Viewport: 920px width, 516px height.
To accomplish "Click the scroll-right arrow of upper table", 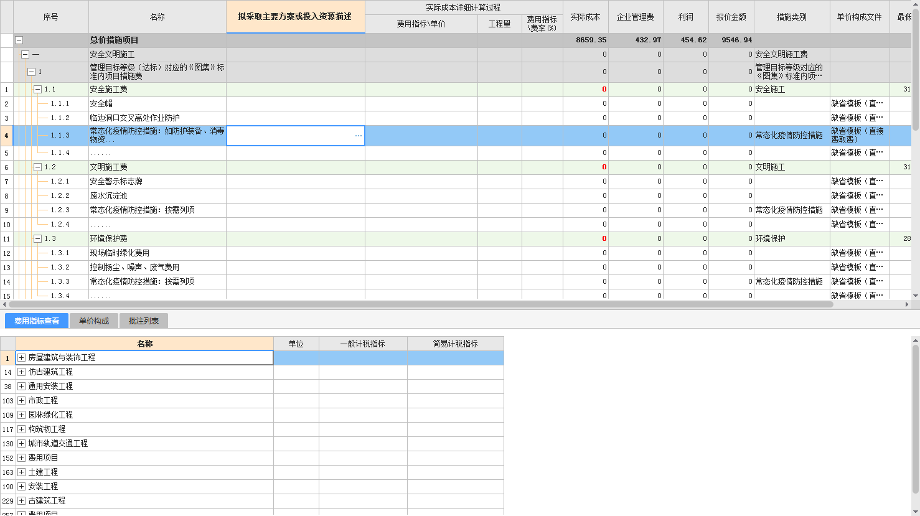I will point(907,305).
